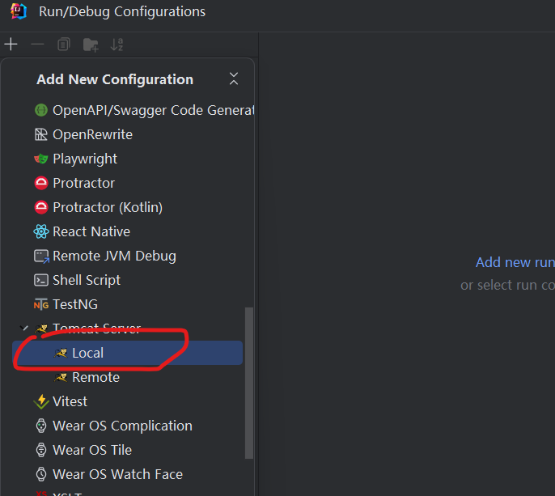
Task: Click the Wear OS Complication watch icon
Action: 41,426
